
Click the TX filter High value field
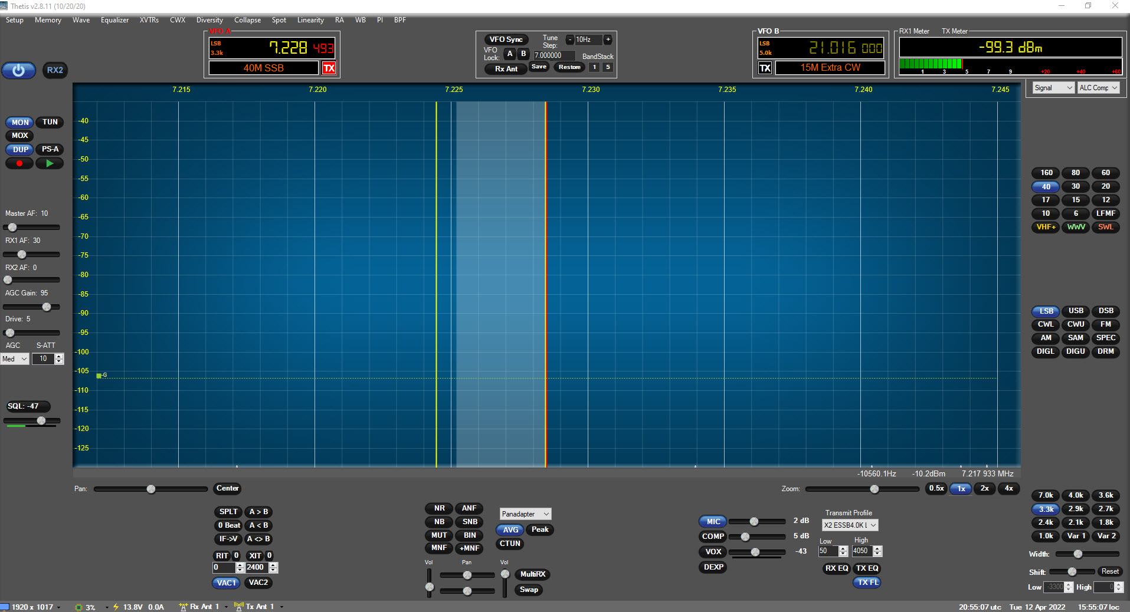862,551
